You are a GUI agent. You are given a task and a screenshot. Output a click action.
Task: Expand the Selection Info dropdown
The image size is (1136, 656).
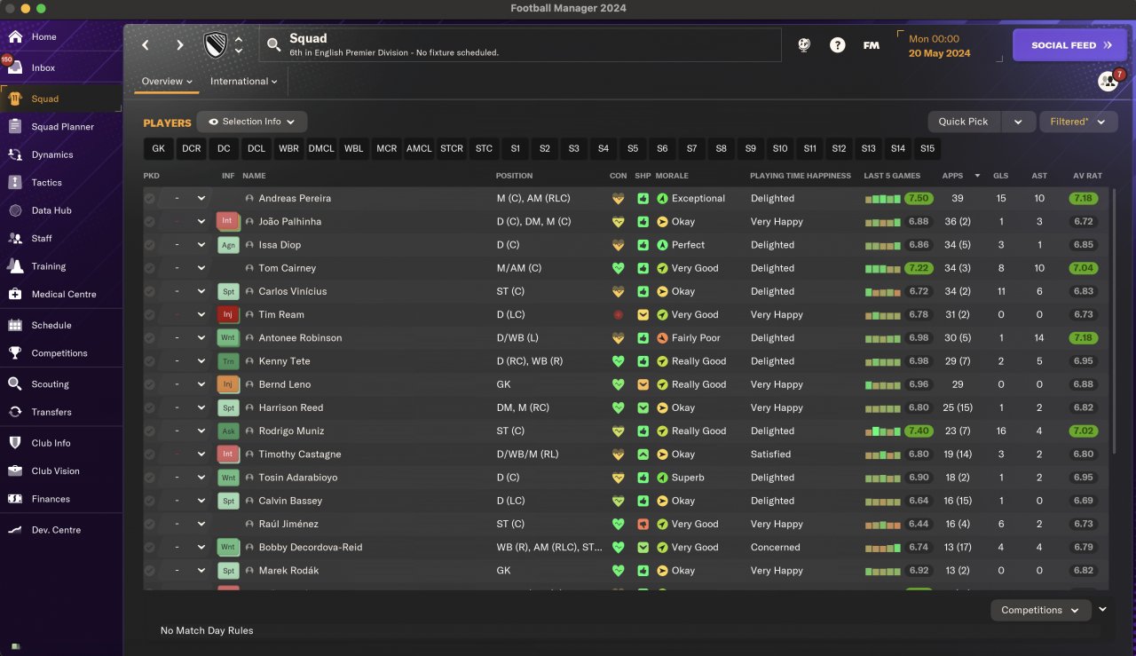coord(252,122)
